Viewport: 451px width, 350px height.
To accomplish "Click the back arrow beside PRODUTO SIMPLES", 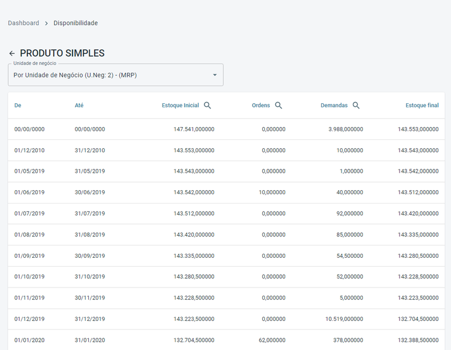I will [12, 54].
